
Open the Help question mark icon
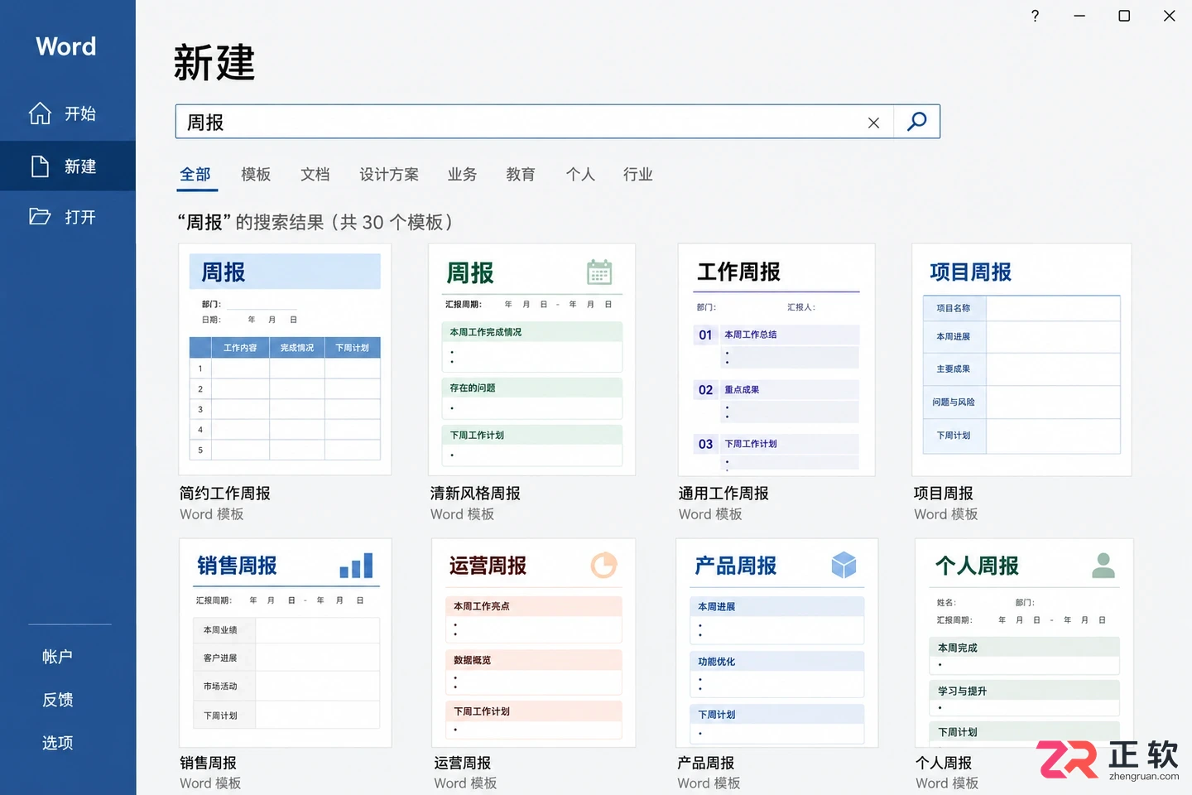[x=1035, y=16]
